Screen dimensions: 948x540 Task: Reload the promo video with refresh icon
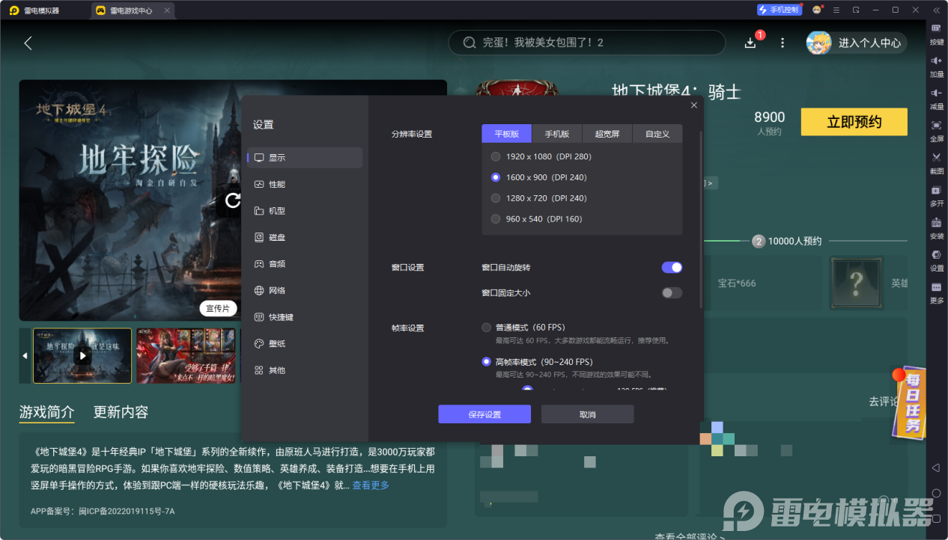click(233, 200)
